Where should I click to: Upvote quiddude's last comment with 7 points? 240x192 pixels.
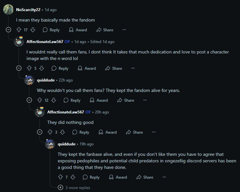[60, 177]
